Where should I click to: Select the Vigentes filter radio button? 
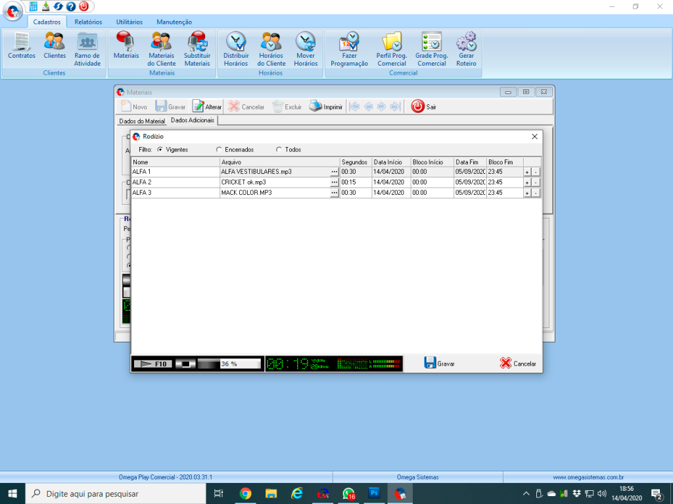pos(160,150)
